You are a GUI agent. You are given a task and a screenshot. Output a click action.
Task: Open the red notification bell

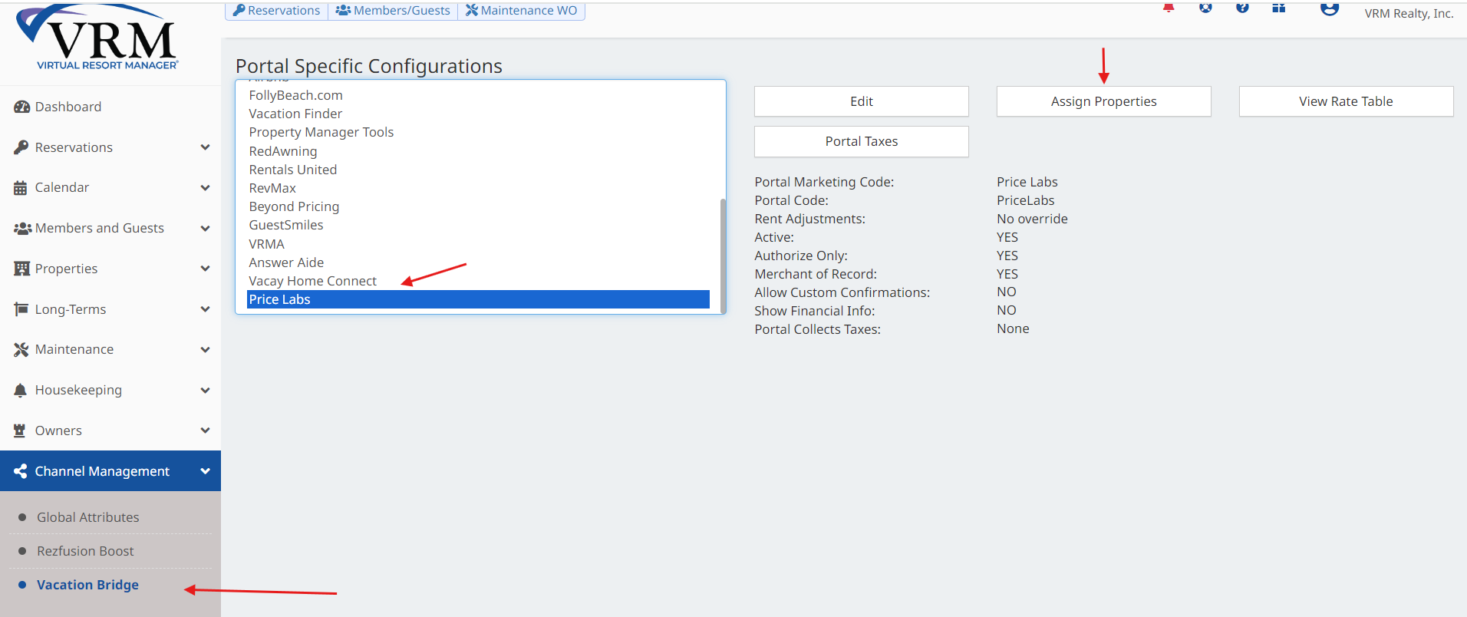pyautogui.click(x=1169, y=8)
